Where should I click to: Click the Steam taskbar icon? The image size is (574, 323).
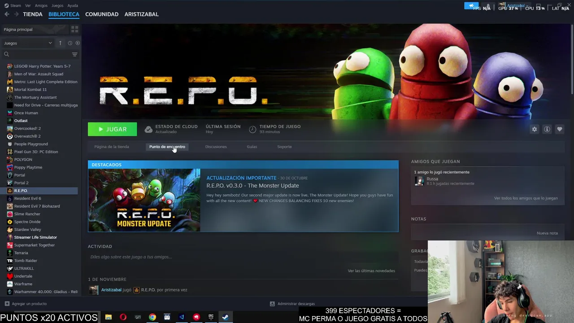(225, 317)
